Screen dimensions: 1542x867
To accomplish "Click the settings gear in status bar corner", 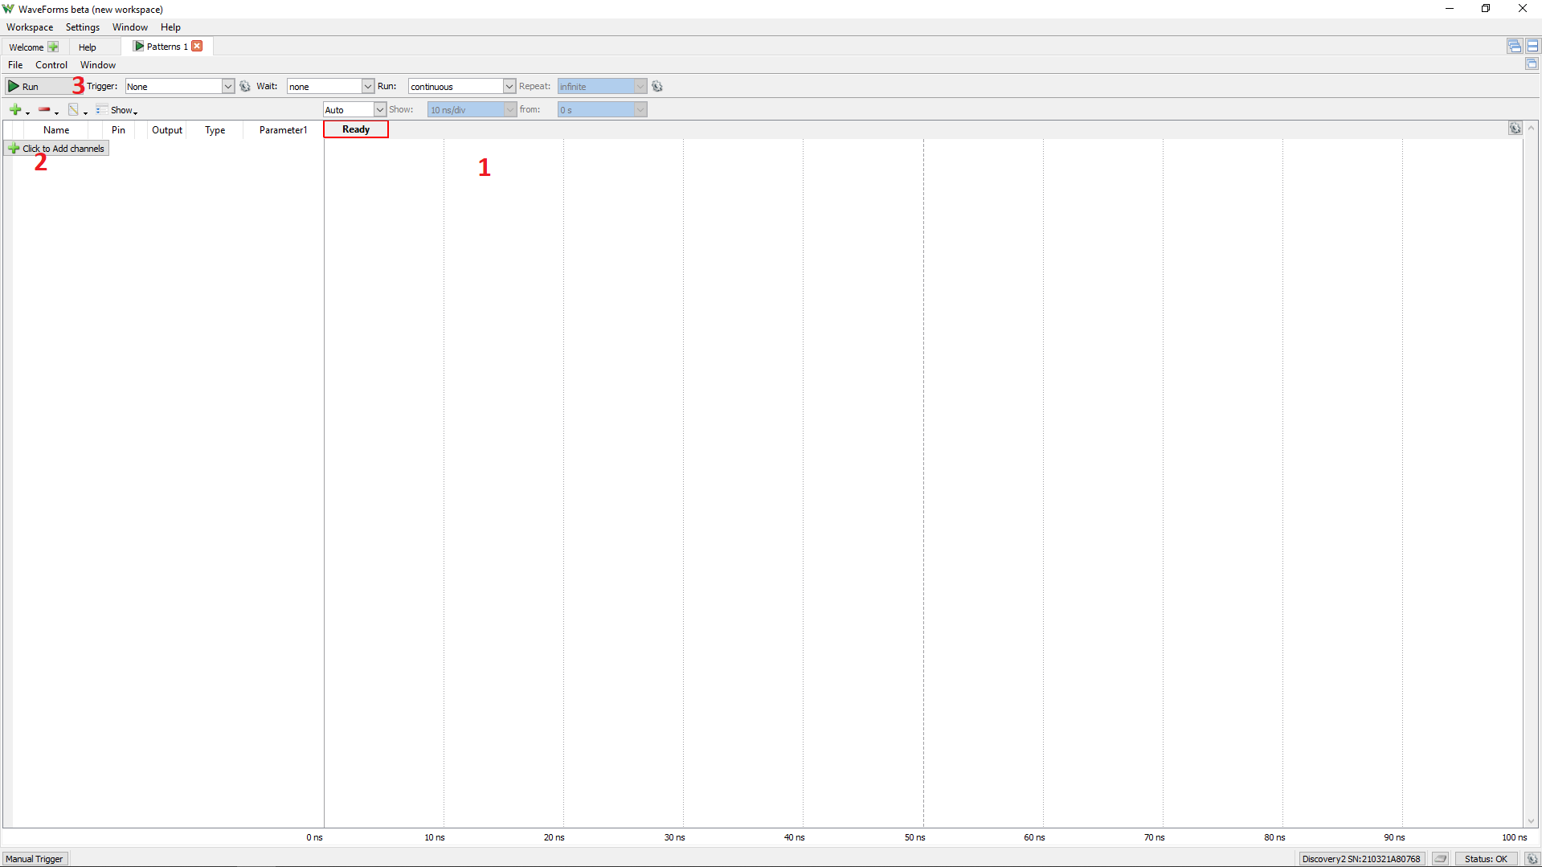I will pos(1532,859).
